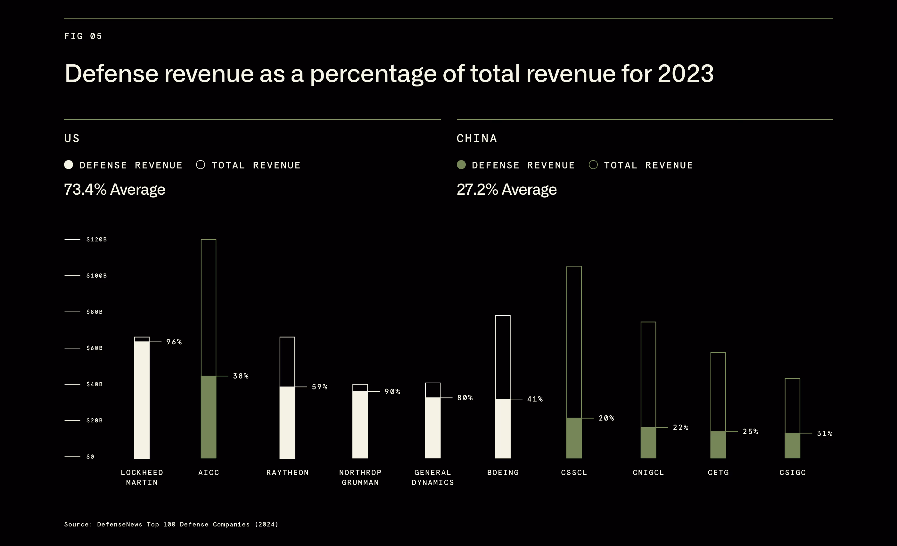Click the "73.4% Average" text
Screen dimensions: 897x546
tap(115, 189)
